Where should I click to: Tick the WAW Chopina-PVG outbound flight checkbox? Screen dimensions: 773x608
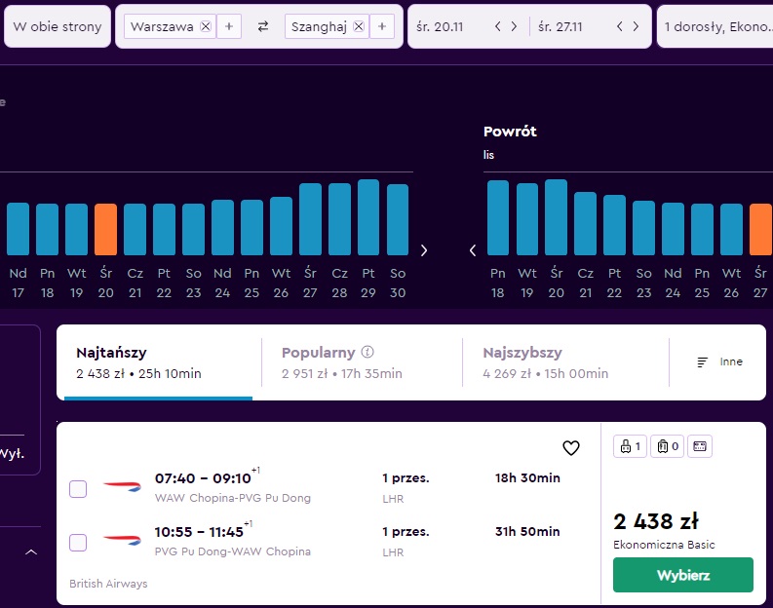point(78,489)
